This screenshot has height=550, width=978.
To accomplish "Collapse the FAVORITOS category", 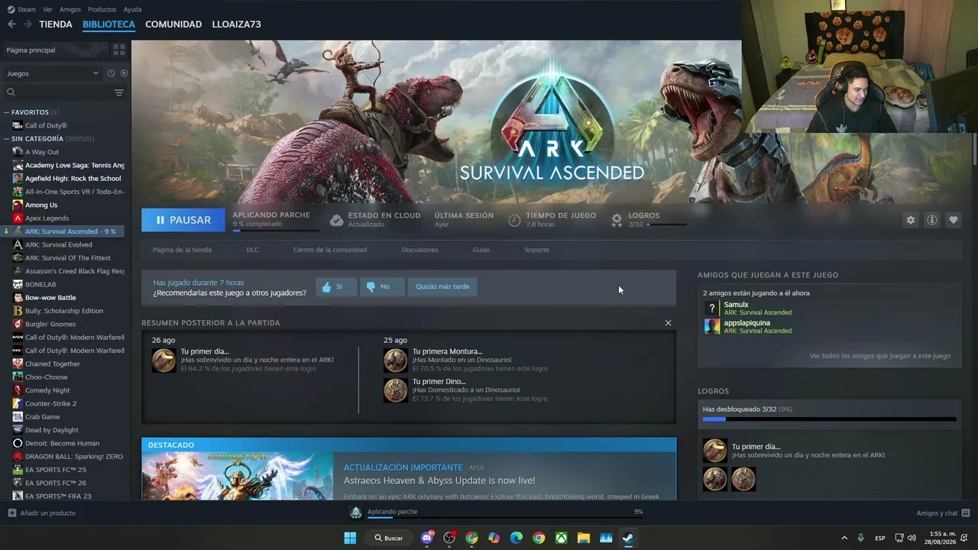I will (7, 112).
